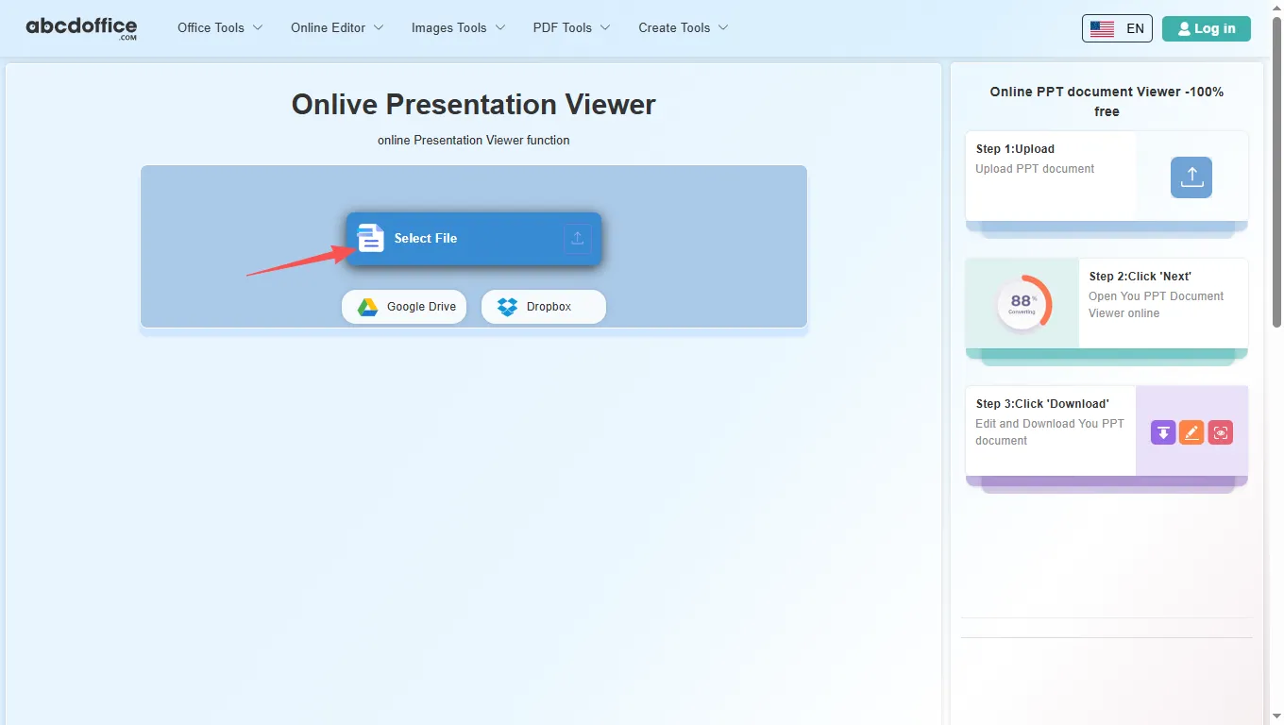The width and height of the screenshot is (1284, 725).
Task: Click the Online Presentation Viewer title
Action: click(x=474, y=105)
